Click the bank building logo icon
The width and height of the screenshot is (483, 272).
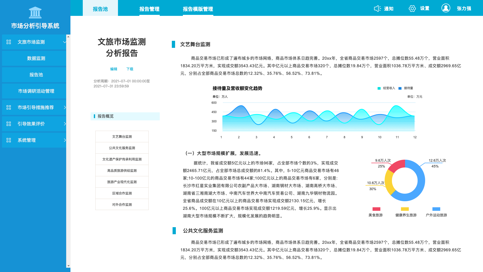pos(35,13)
